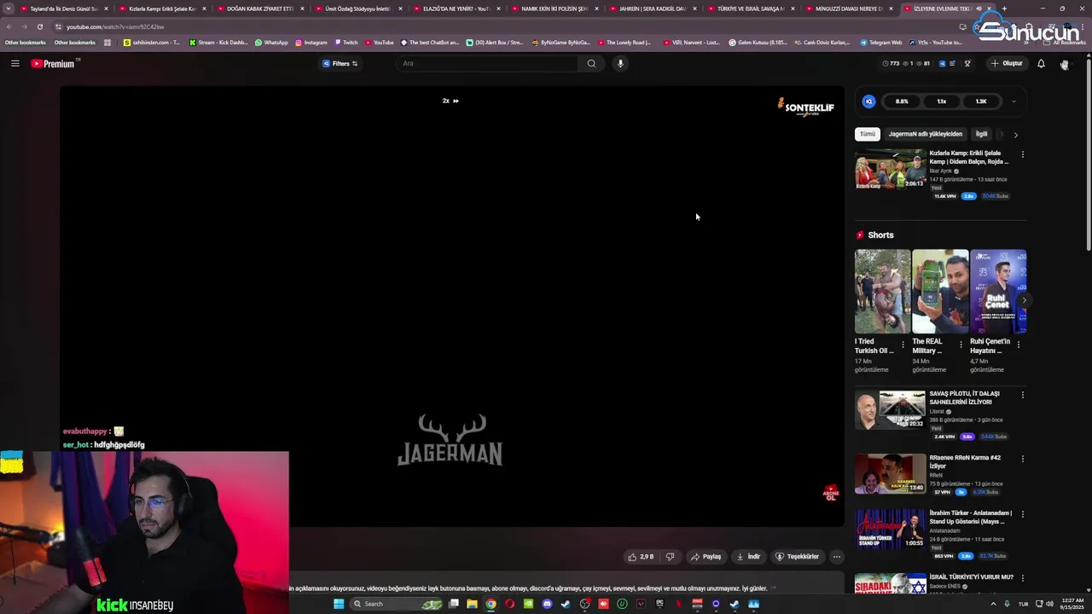Open options for İbrahim Türker video

click(x=1022, y=514)
